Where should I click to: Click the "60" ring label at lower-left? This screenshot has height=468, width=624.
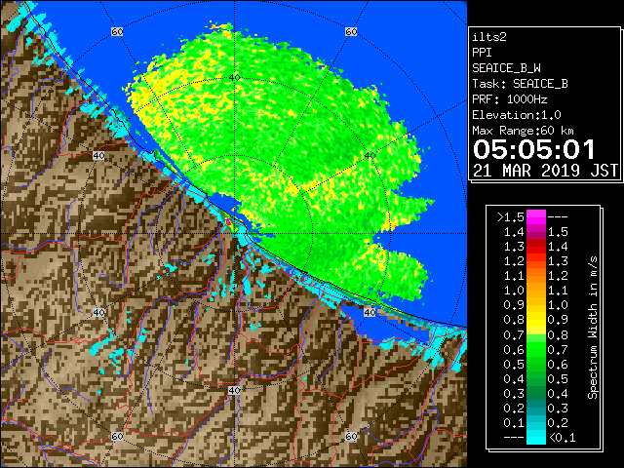[117, 436]
